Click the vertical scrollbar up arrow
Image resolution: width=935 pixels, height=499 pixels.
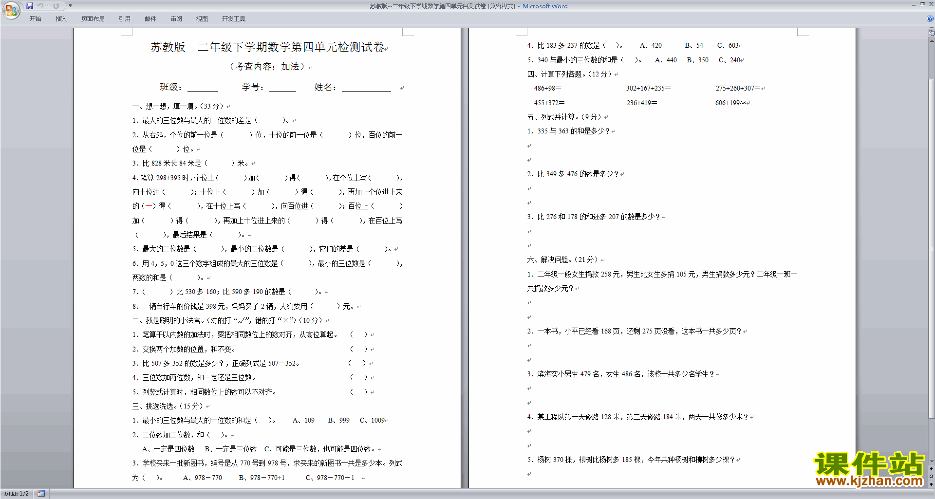point(931,41)
